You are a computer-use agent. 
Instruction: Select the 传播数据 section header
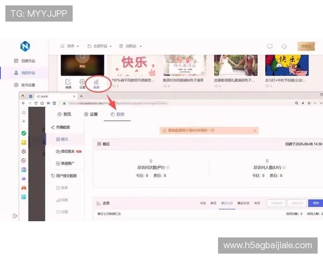tap(60, 127)
